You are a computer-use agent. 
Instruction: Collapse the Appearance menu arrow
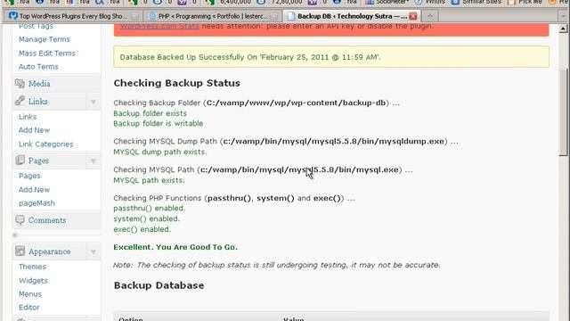94,251
